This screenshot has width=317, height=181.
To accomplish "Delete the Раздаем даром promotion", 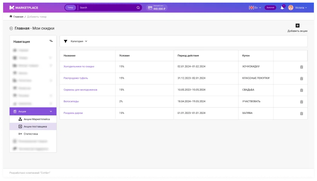I will click(302, 113).
